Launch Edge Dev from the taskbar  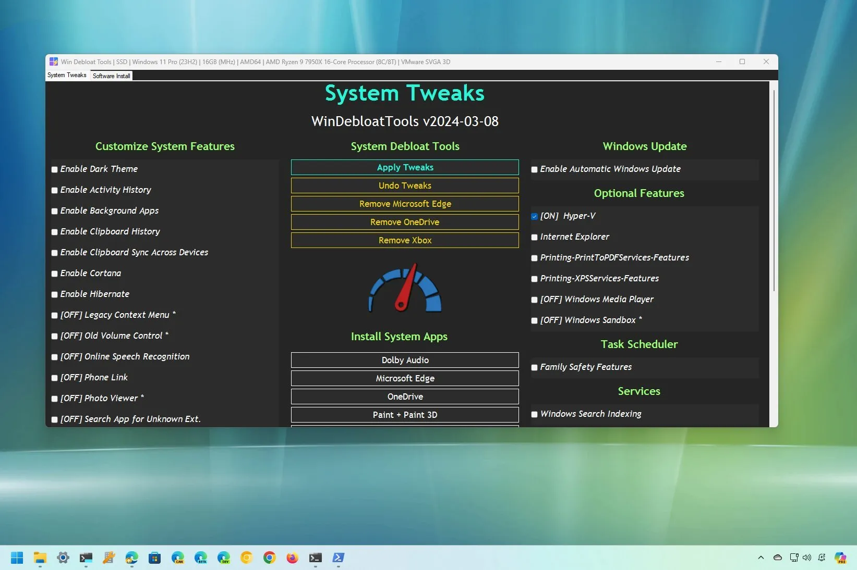click(x=224, y=557)
